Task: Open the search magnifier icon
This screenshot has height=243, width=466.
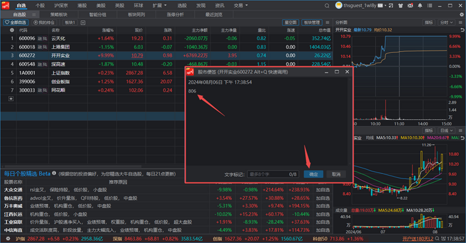Action: click(327, 5)
